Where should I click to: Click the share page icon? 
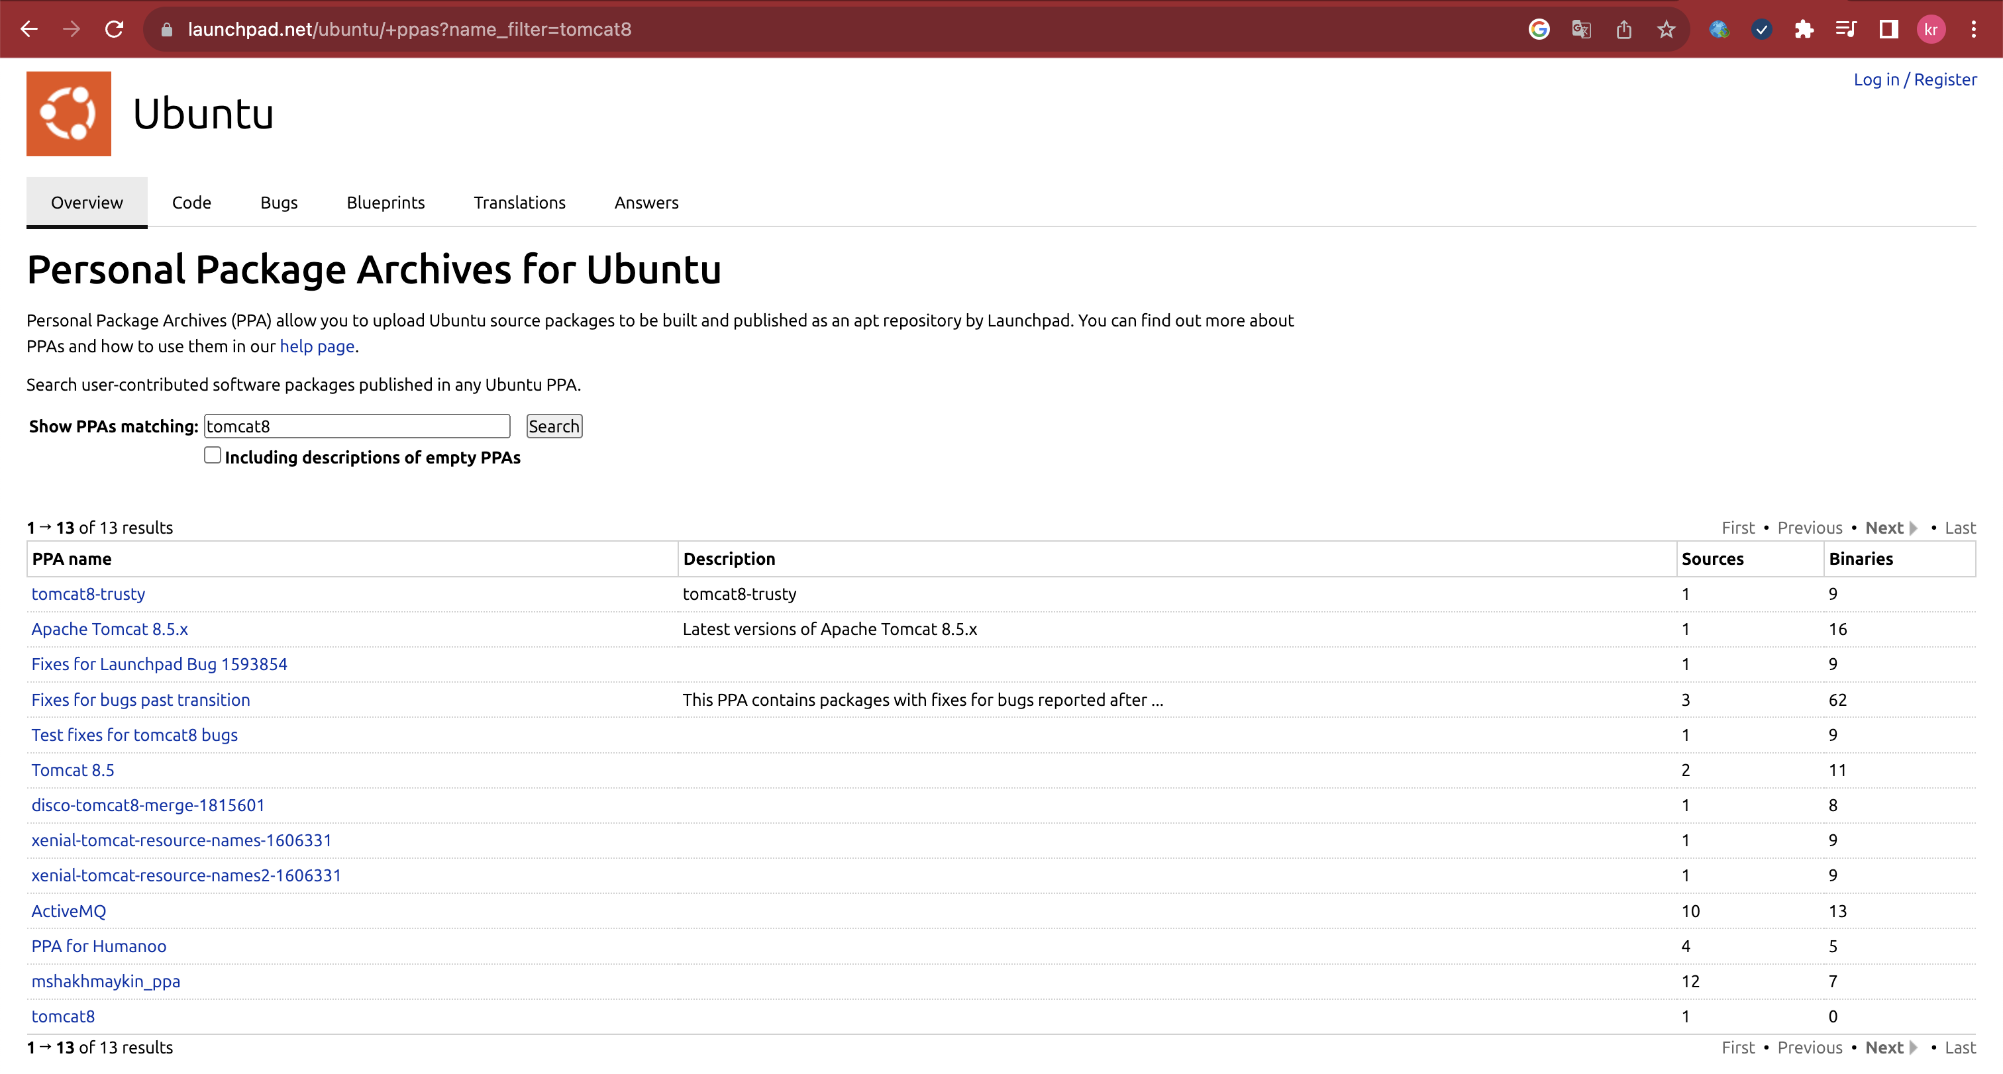1623,30
